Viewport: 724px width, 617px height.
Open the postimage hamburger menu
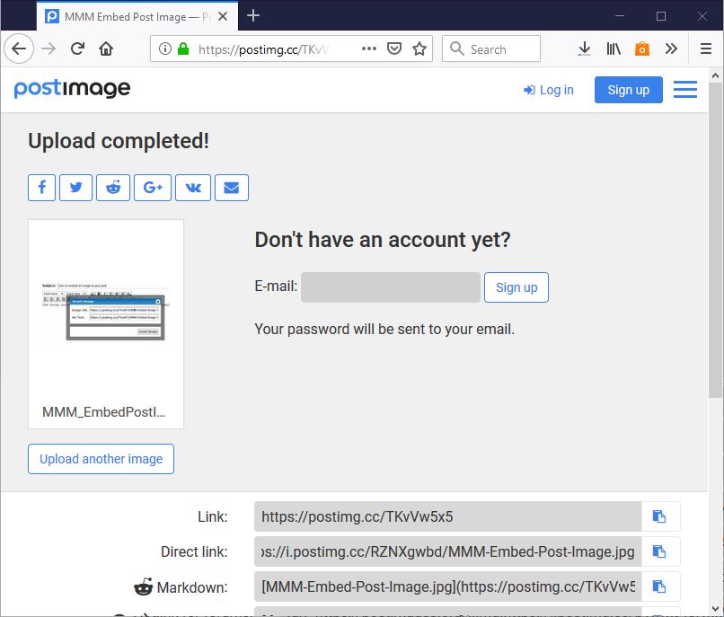tap(685, 90)
